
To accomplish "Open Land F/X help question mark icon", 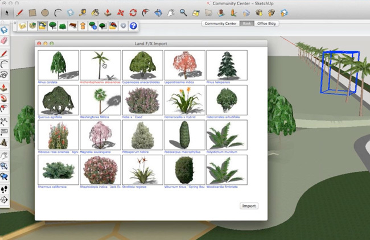I will pyautogui.click(x=133, y=26).
